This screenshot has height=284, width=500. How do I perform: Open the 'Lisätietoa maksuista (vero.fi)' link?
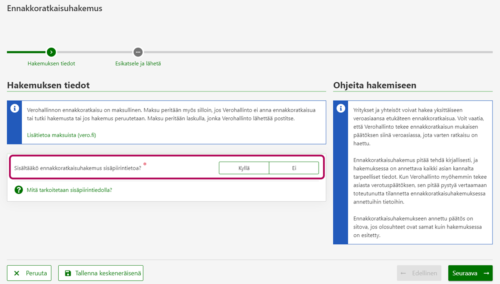(x=61, y=135)
